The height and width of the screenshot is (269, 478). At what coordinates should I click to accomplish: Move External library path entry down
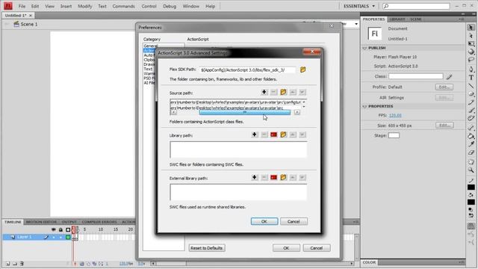click(302, 177)
